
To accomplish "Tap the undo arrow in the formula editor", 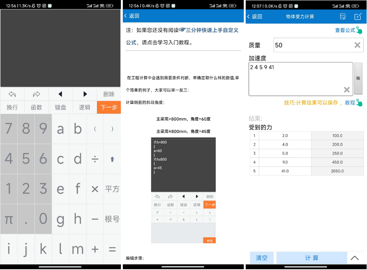I will [12, 94].
